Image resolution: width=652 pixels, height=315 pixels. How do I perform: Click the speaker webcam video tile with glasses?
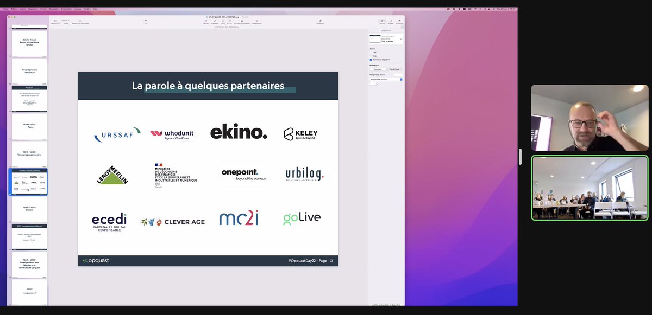[x=590, y=118]
